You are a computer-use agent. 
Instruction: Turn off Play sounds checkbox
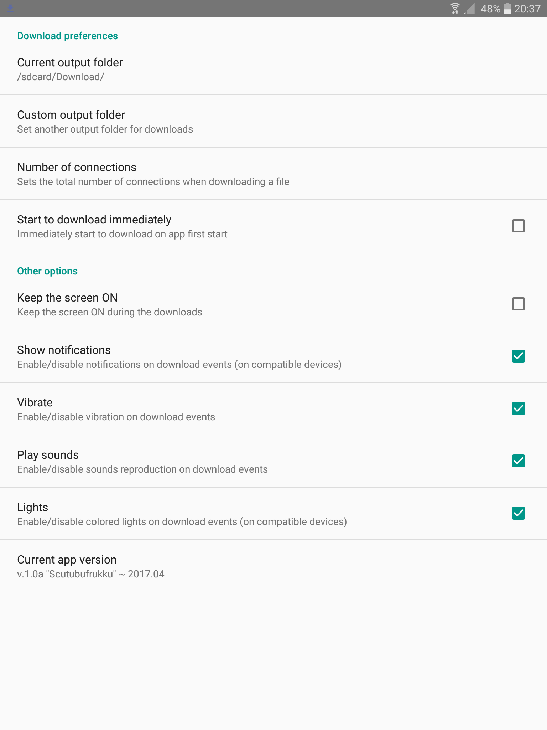pos(518,461)
